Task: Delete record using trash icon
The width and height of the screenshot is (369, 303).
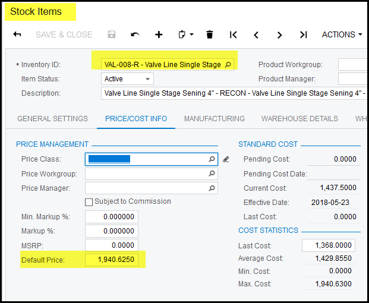Action: point(209,34)
